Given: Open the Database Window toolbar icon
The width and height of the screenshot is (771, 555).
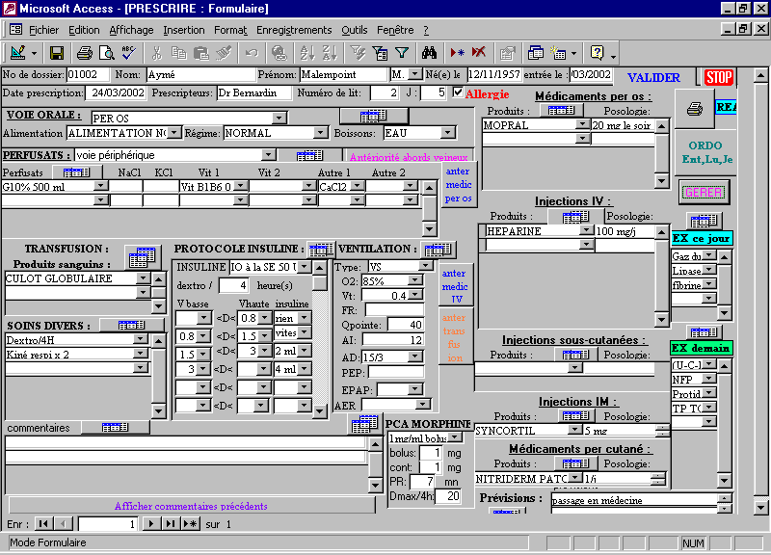Looking at the screenshot, I should pos(535,53).
